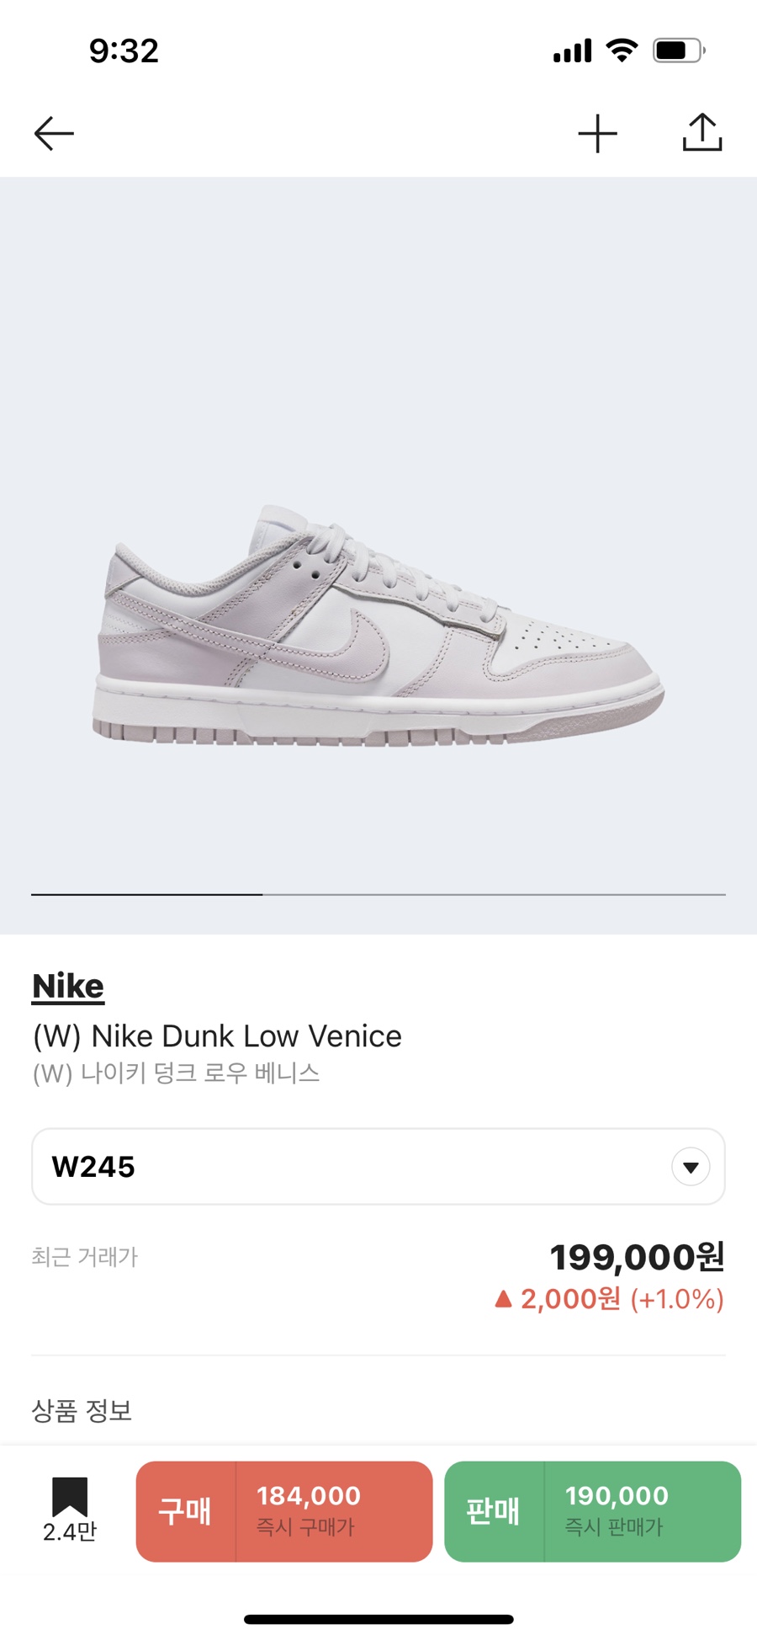
Task: Tap the battery icon in status bar
Action: pos(680,51)
